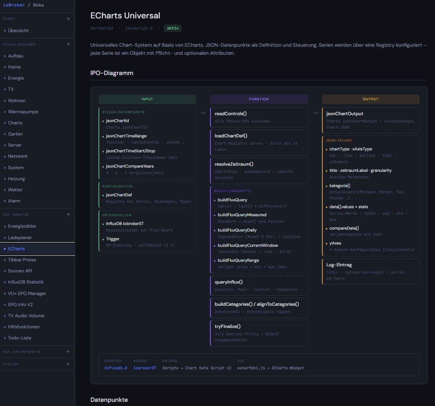
Task: Collapse the VISUALISIERUNG sidebar section
Action: tap(69, 44)
